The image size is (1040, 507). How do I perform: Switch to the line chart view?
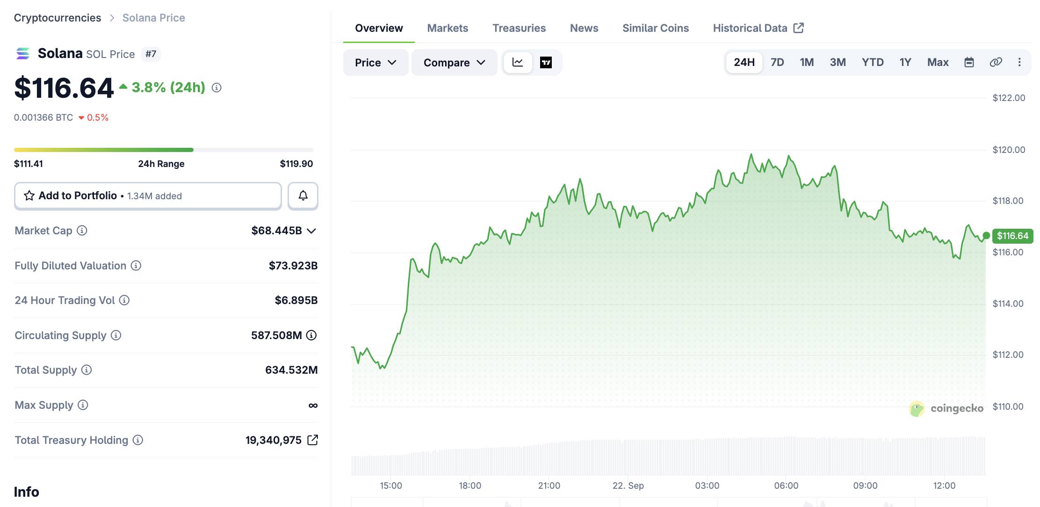[x=518, y=62]
